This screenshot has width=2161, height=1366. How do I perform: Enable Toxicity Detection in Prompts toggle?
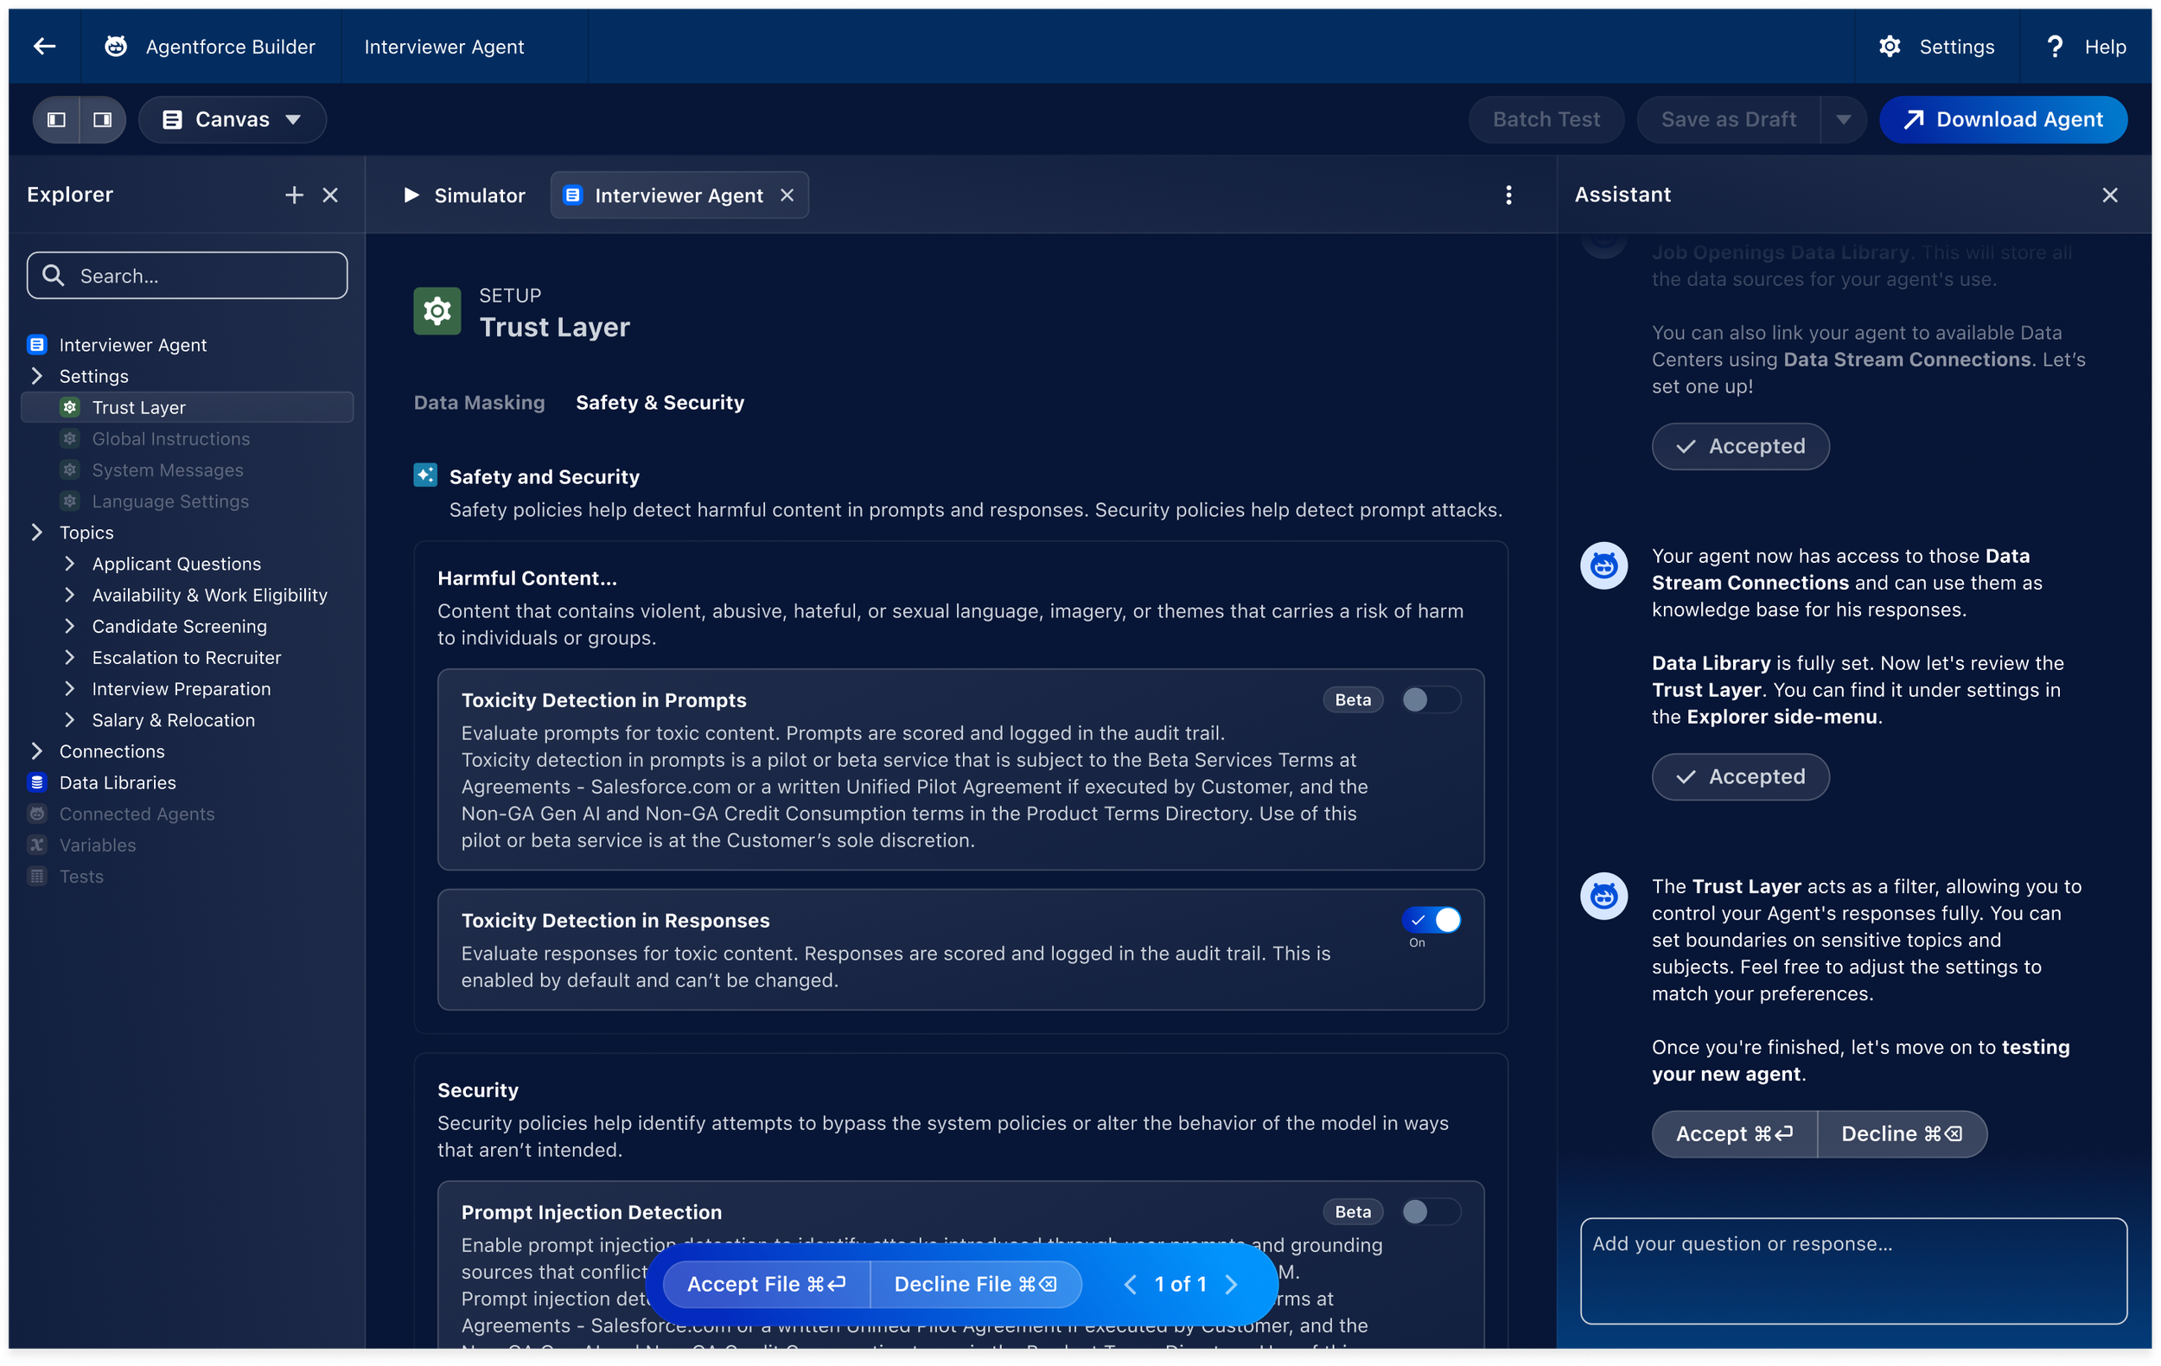coord(1431,699)
